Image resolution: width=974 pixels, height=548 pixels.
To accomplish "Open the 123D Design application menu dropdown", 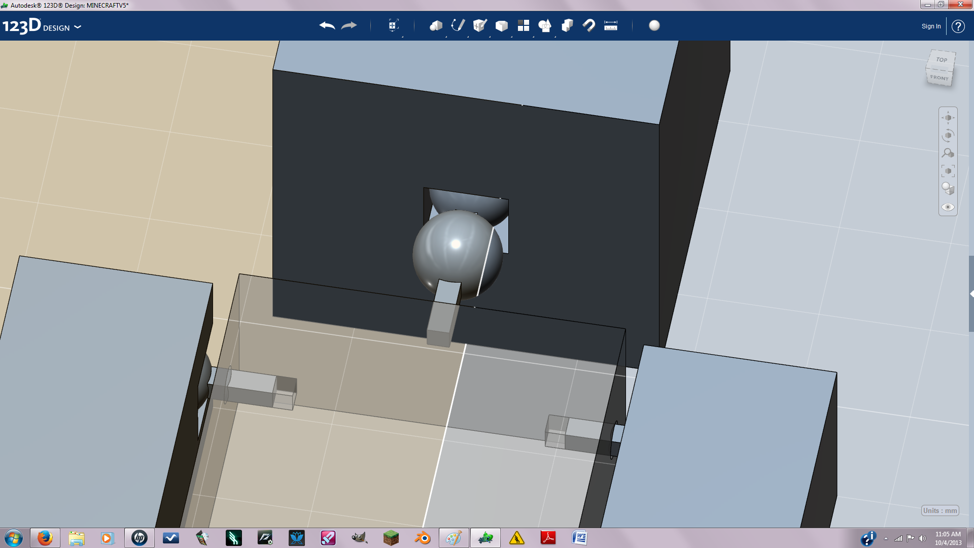I will (x=78, y=27).
